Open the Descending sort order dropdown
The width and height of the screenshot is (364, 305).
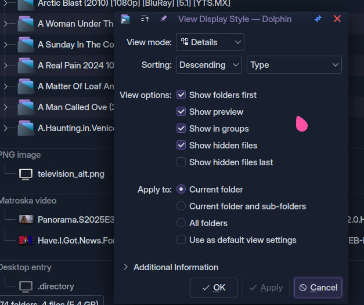coord(208,65)
